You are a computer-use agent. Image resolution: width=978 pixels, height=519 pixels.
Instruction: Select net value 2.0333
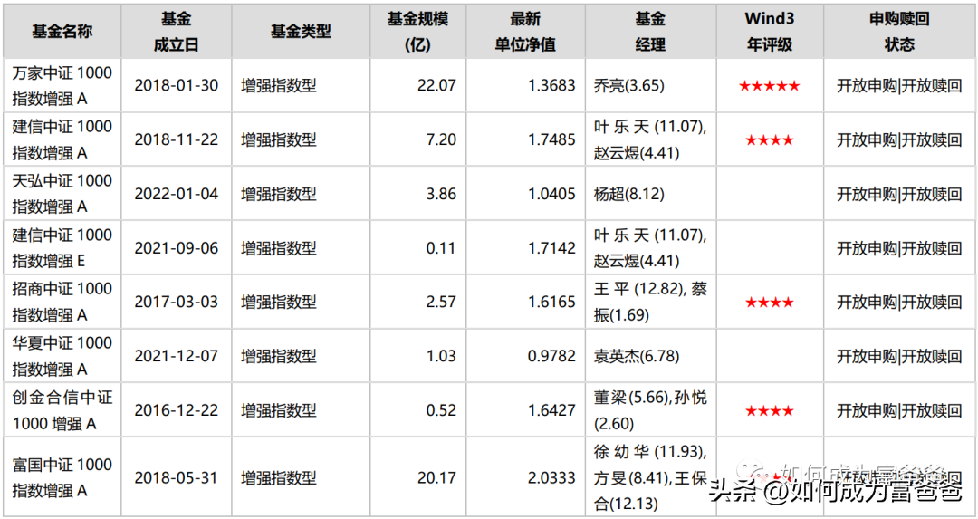(x=552, y=478)
